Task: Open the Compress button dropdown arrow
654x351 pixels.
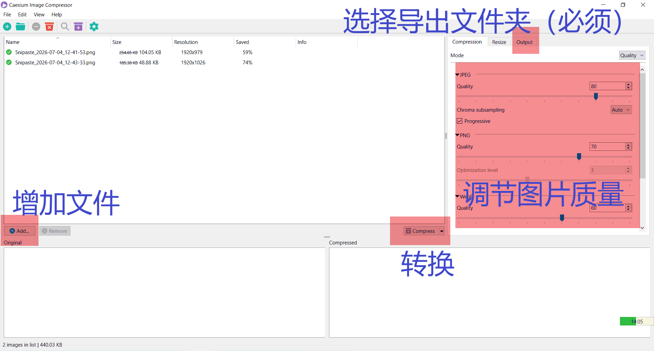Action: click(x=442, y=231)
